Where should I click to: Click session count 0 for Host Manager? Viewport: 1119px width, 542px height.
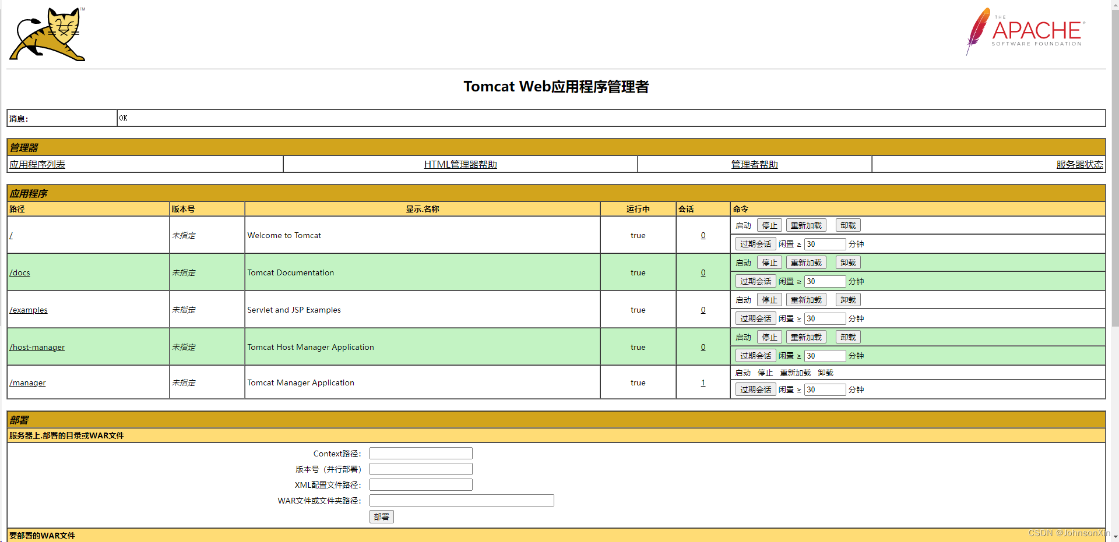pos(703,347)
